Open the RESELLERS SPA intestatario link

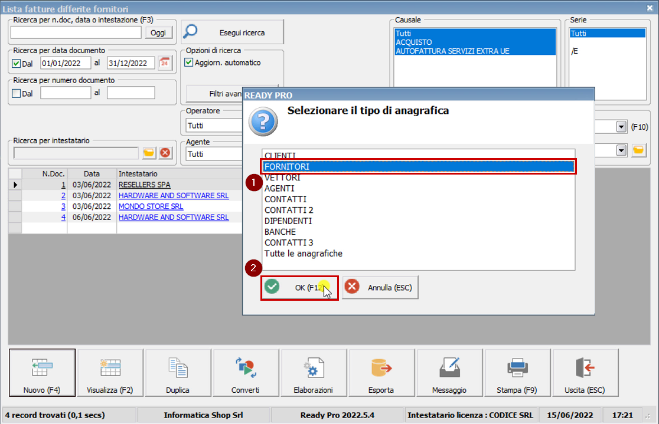pos(144,185)
